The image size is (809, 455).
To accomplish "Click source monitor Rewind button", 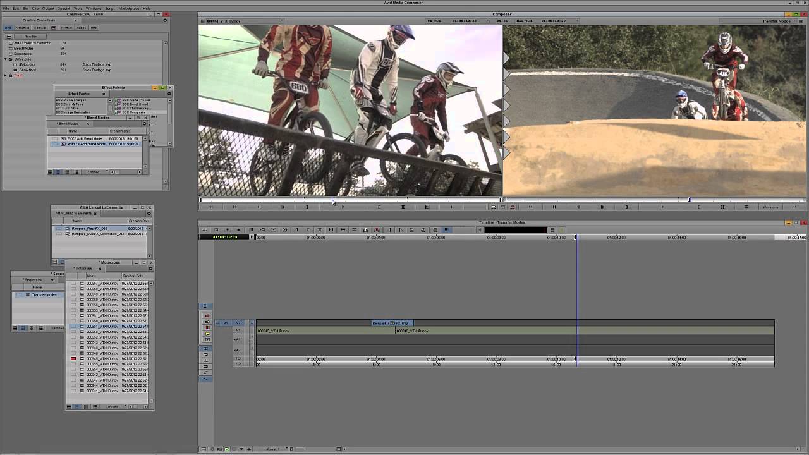I will (211, 207).
